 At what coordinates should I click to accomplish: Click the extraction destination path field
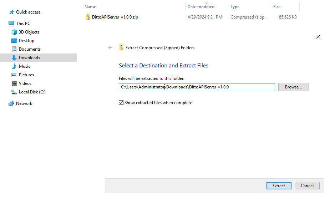(197, 87)
